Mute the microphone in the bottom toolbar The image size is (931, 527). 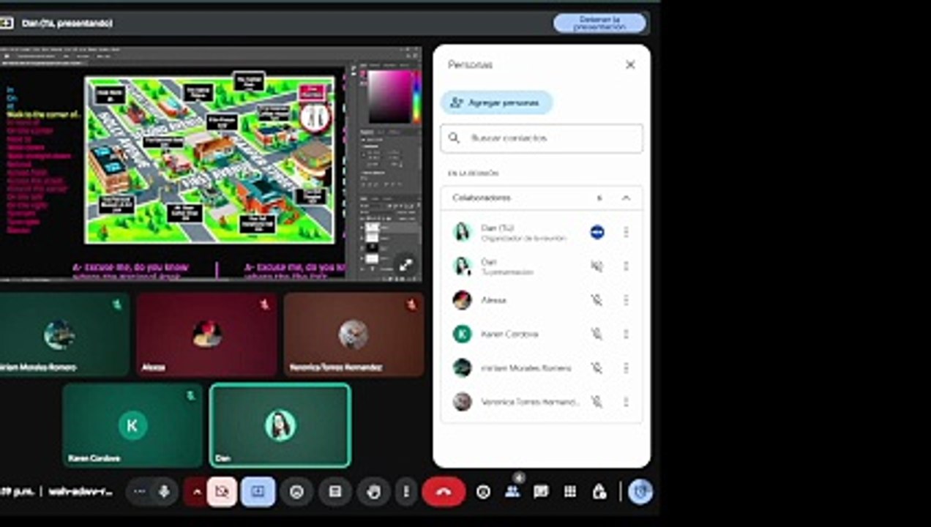[164, 492]
